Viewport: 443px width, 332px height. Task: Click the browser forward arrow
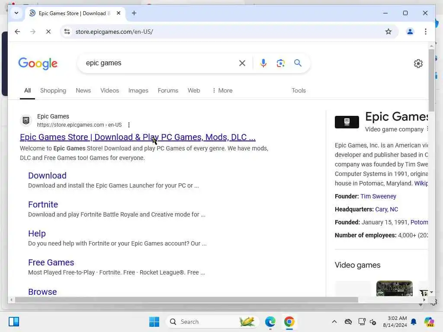click(x=33, y=32)
